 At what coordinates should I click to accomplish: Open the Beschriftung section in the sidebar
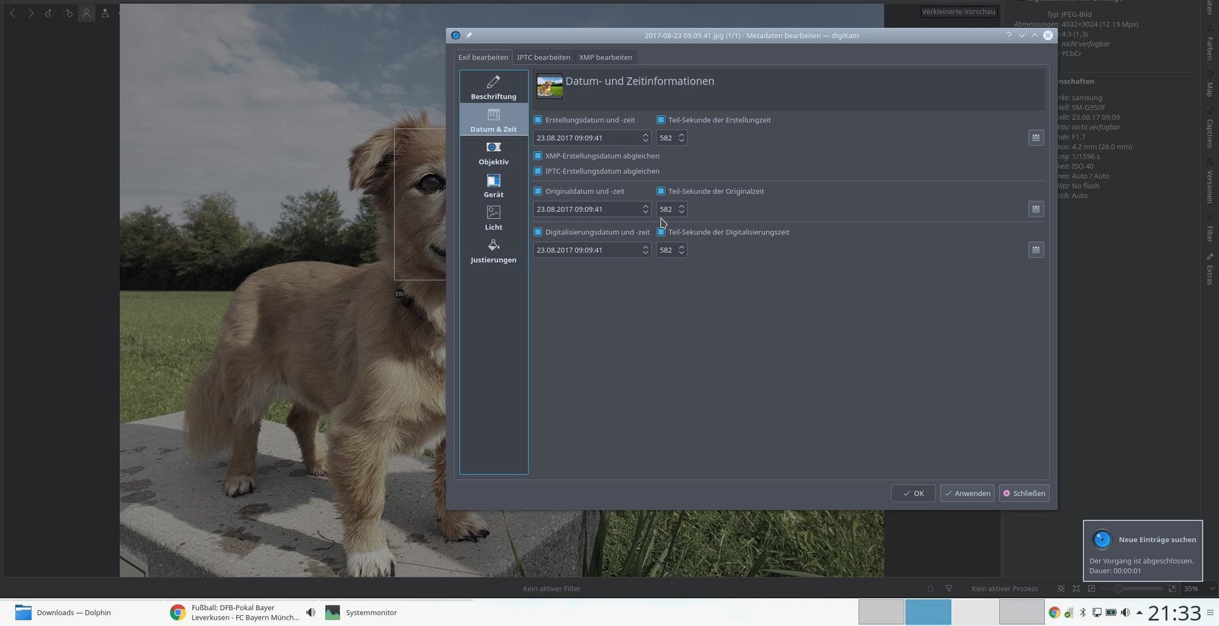493,88
